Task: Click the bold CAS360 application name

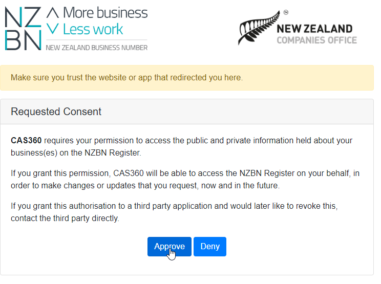Action: tap(26, 140)
